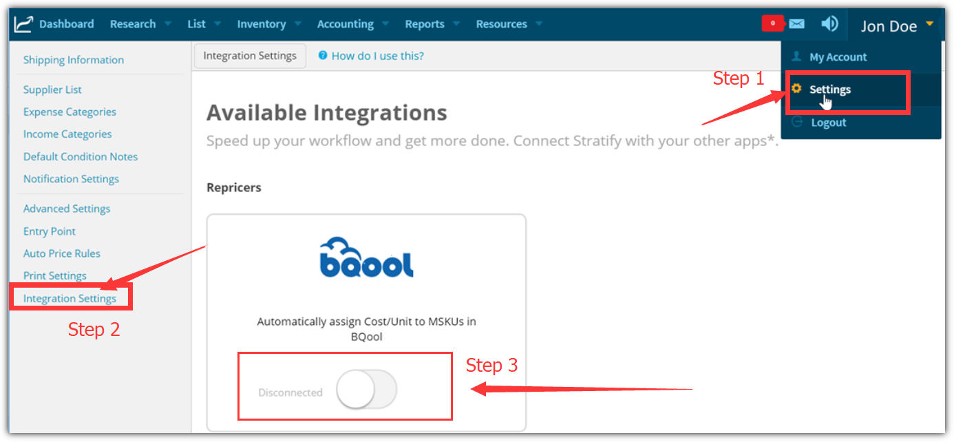Open Print Settings in the sidebar
This screenshot has width=954, height=442.
55,276
